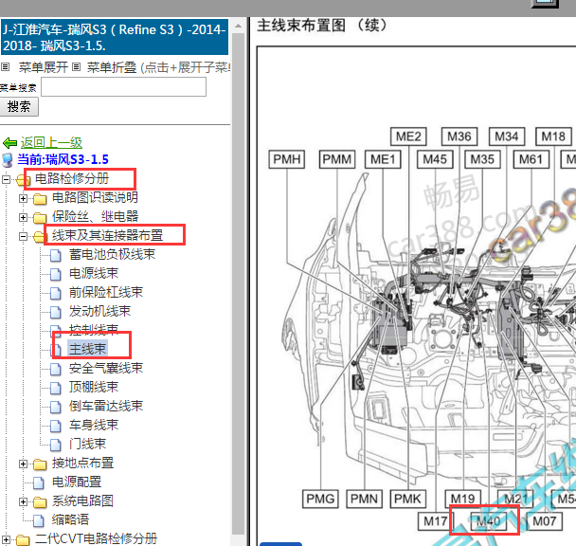Click the M40 connector label in diagram
This screenshot has height=546, width=576.
coord(488,521)
